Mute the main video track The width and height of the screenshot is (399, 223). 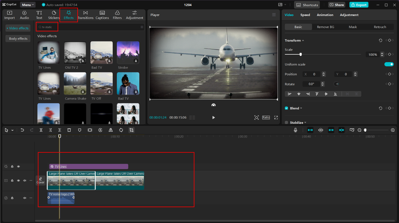point(25,181)
